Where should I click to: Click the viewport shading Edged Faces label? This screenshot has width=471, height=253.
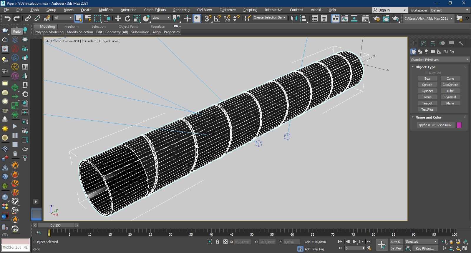[x=110, y=41]
